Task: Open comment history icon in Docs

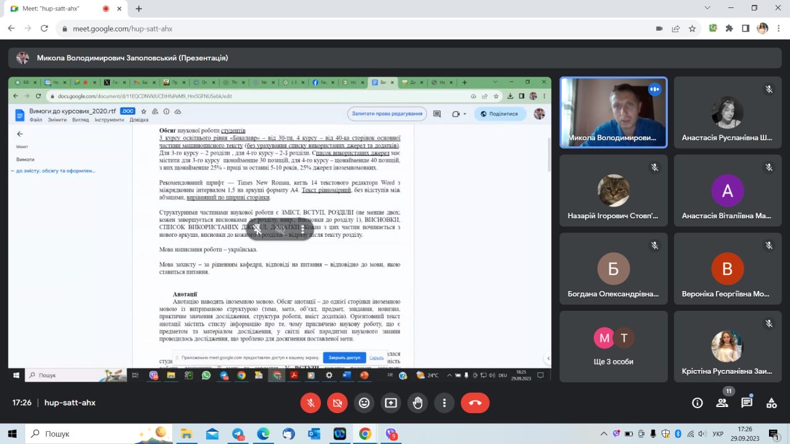Action: pyautogui.click(x=437, y=113)
